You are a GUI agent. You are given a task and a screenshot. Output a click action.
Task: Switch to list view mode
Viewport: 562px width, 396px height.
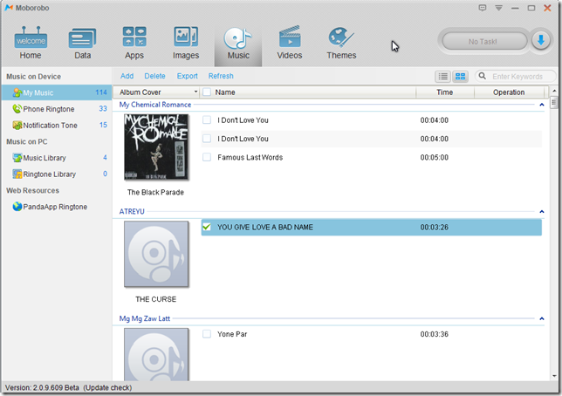[x=443, y=76]
